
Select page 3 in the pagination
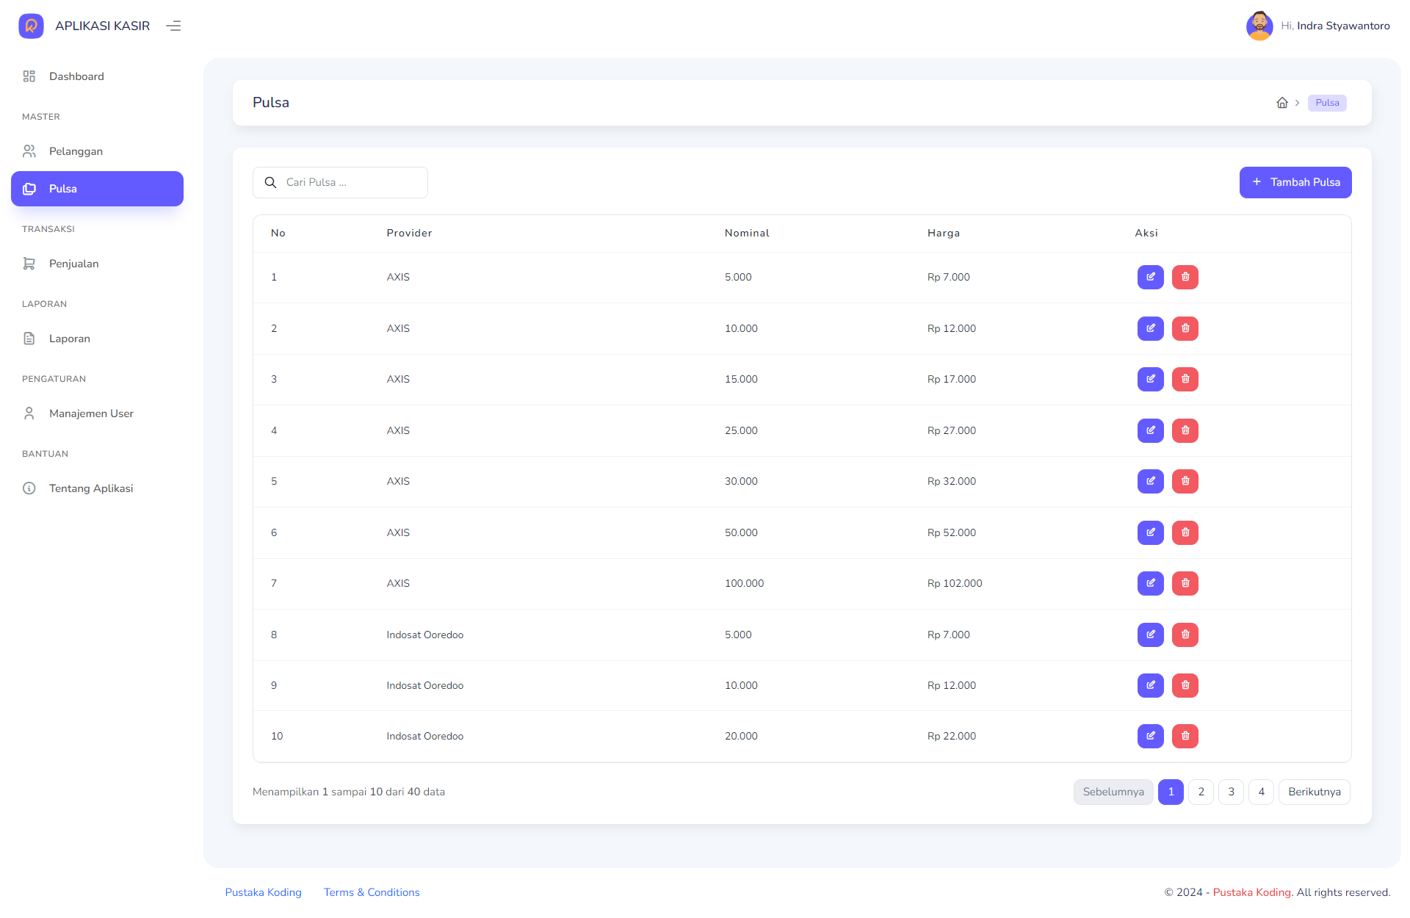(1231, 792)
